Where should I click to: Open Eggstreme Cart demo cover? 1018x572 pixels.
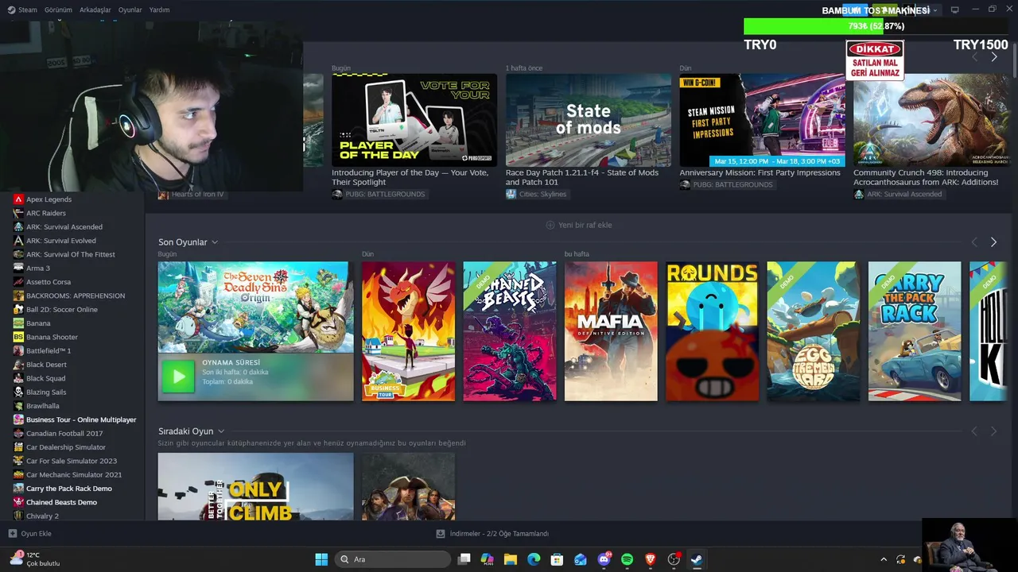(x=813, y=331)
